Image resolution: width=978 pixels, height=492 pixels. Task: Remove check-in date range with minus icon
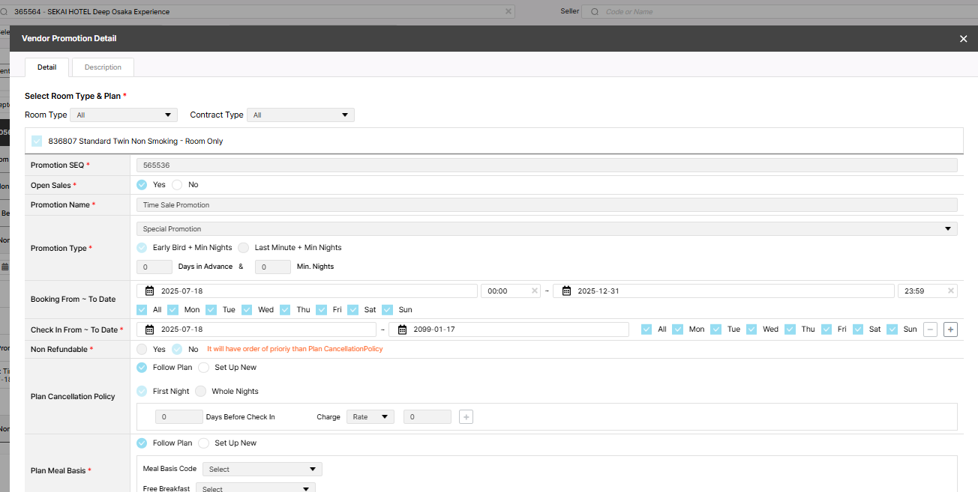pyautogui.click(x=930, y=329)
